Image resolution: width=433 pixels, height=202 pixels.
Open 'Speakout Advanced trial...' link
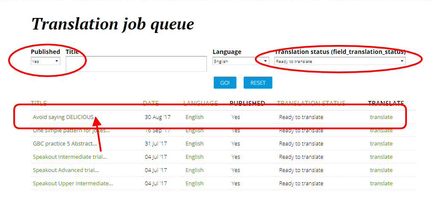tap(65, 170)
